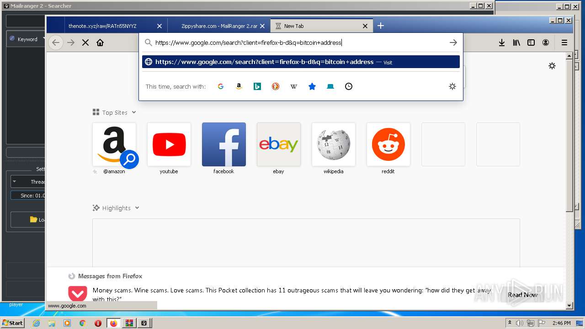585x329 pixels.
Task: Open the Facebook top site tile
Action: (x=224, y=144)
